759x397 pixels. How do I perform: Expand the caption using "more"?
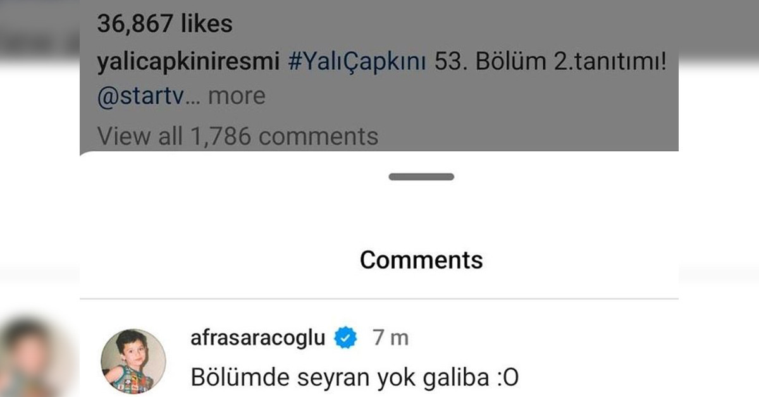click(x=237, y=96)
